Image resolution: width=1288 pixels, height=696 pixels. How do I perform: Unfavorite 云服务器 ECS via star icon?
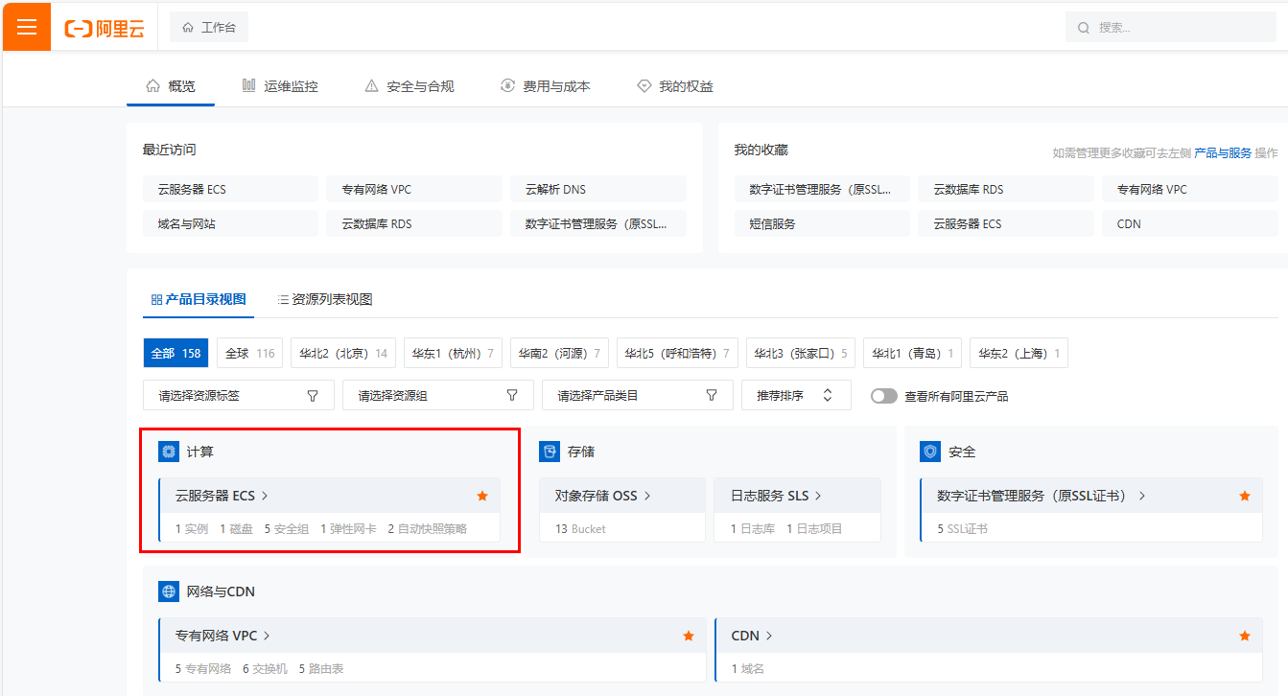click(x=482, y=496)
